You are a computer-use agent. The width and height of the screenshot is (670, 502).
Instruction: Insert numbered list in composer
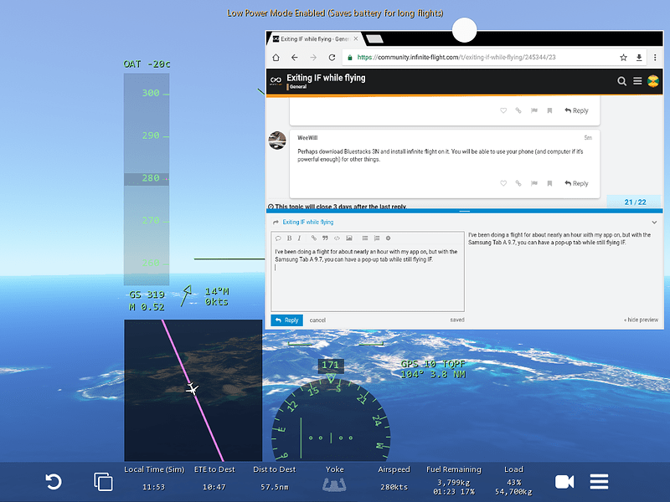pos(376,238)
